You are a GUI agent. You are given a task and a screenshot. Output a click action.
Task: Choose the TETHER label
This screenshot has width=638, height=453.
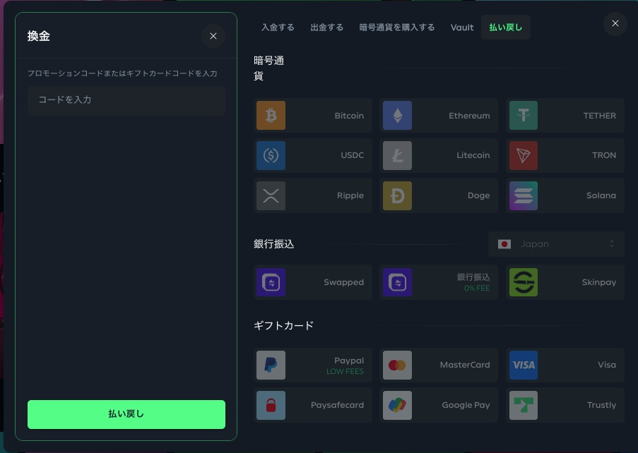tap(599, 116)
